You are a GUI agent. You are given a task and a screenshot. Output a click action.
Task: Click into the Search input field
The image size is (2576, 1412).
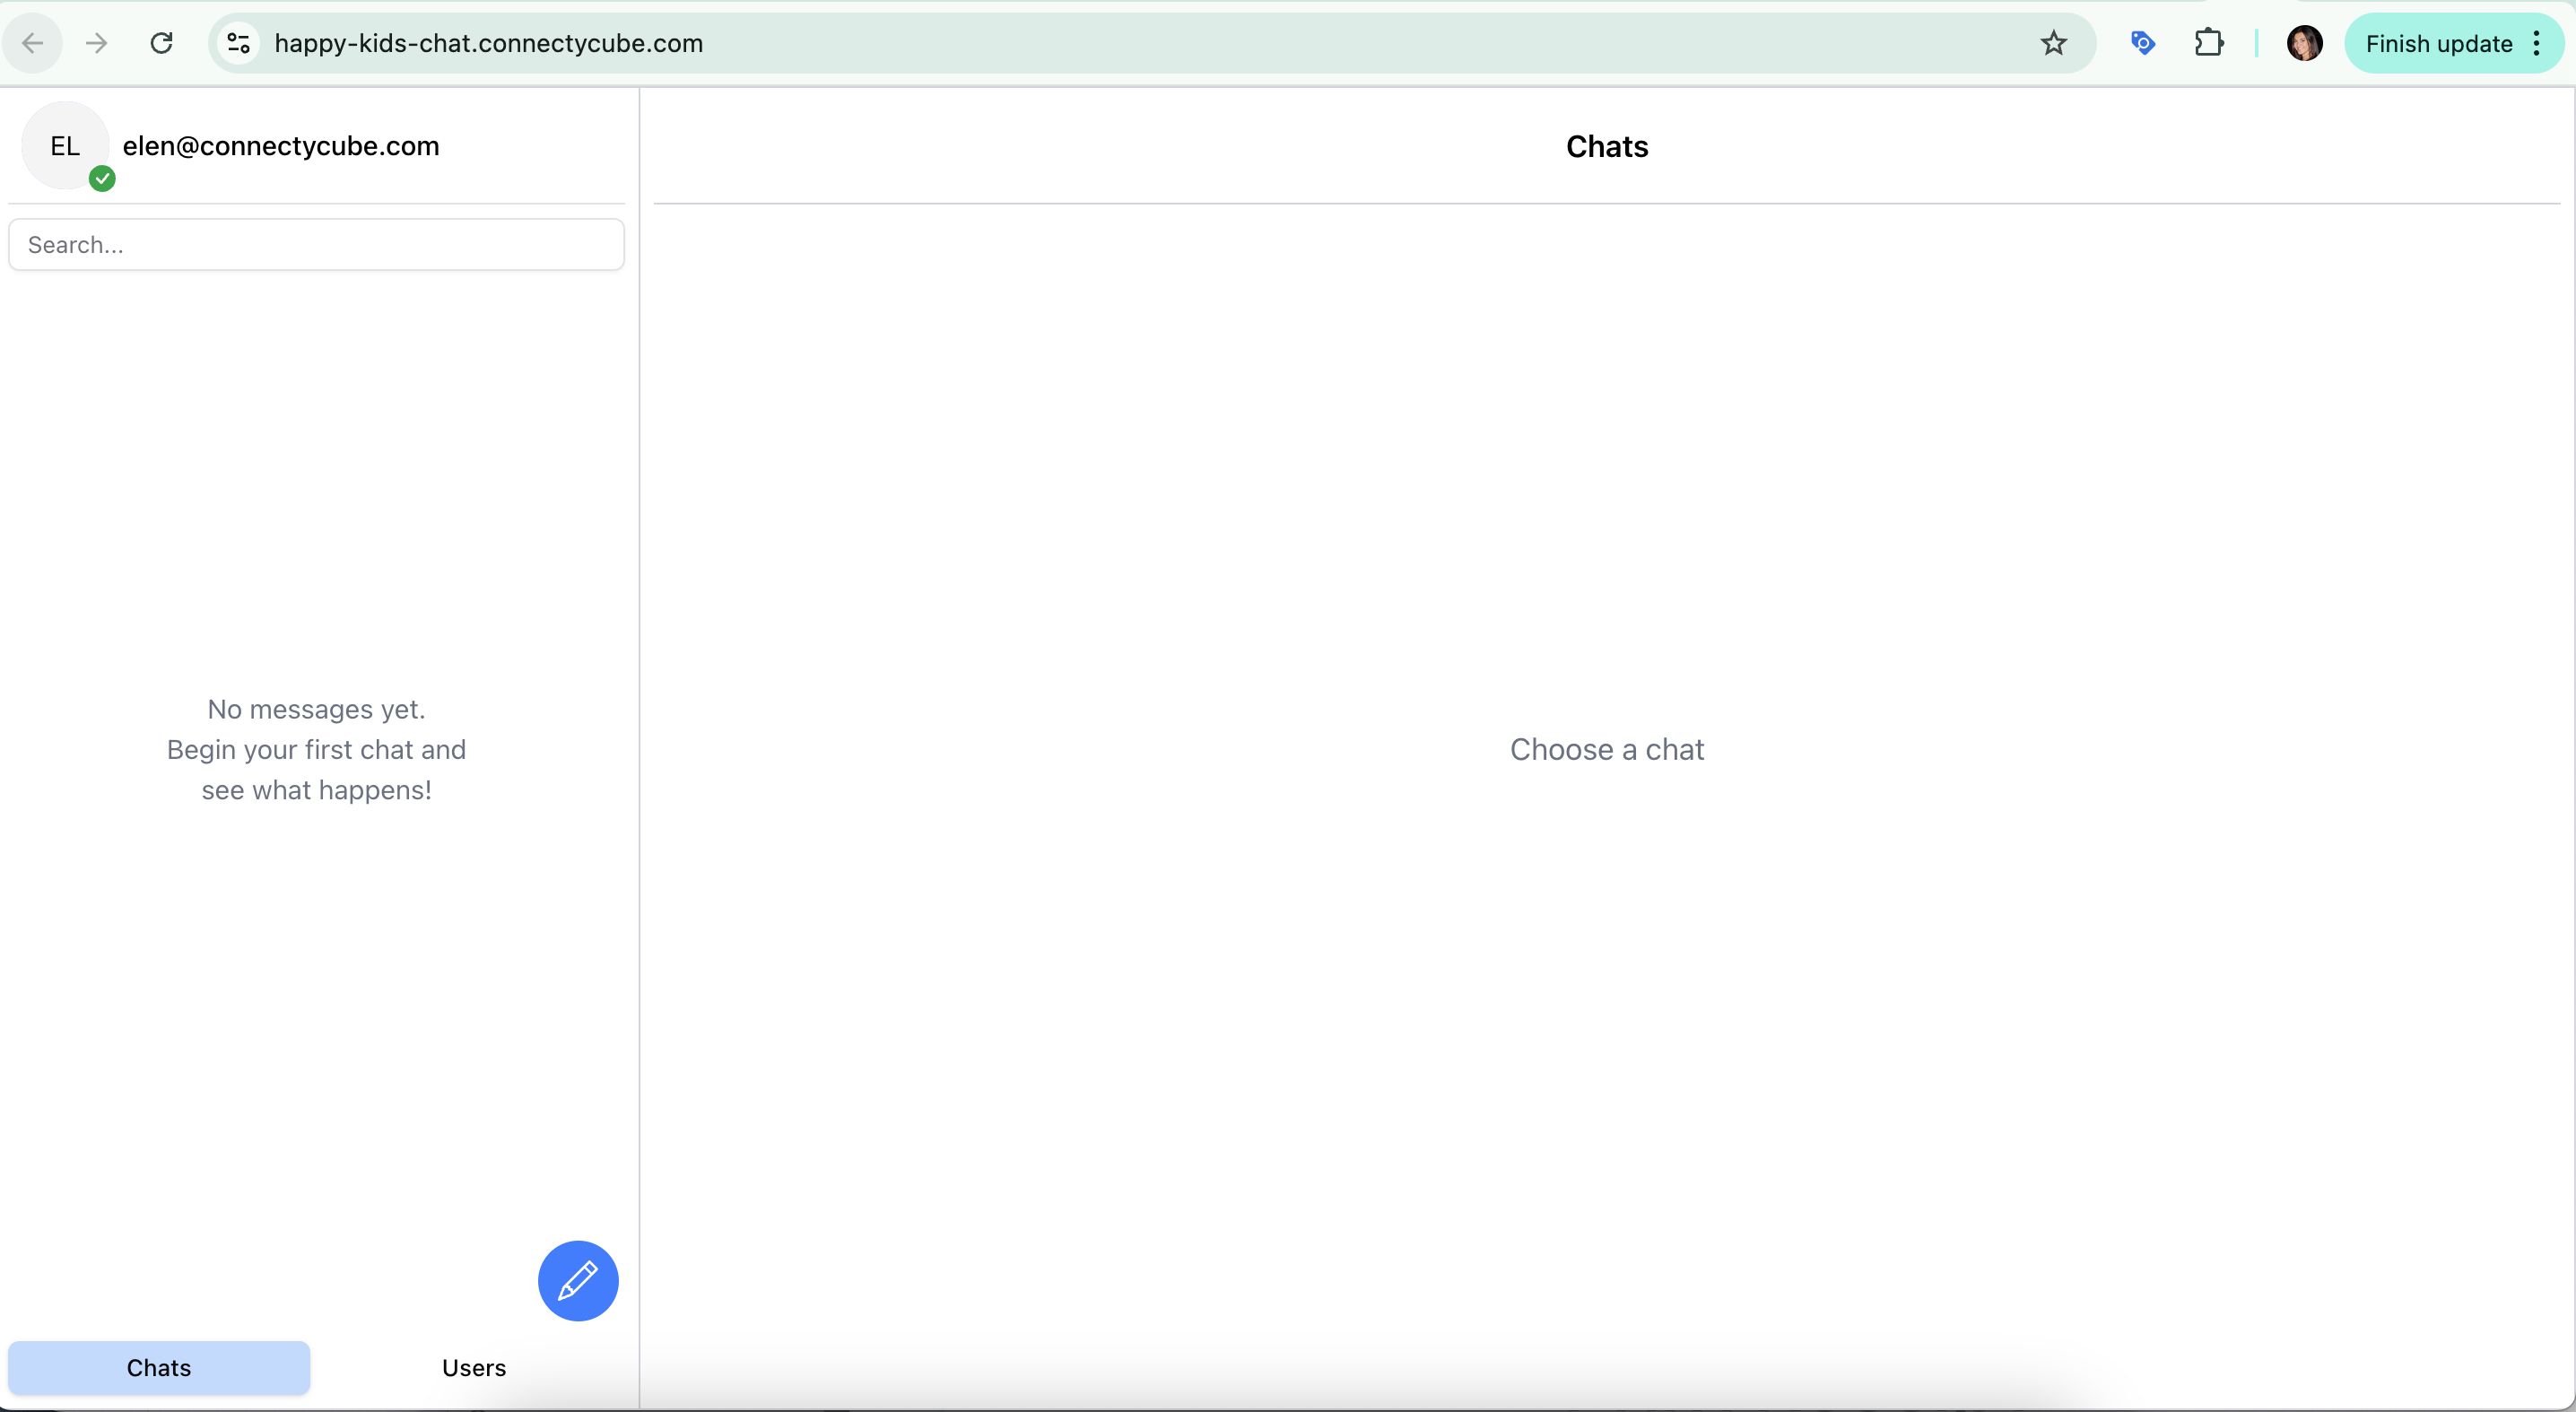316,245
